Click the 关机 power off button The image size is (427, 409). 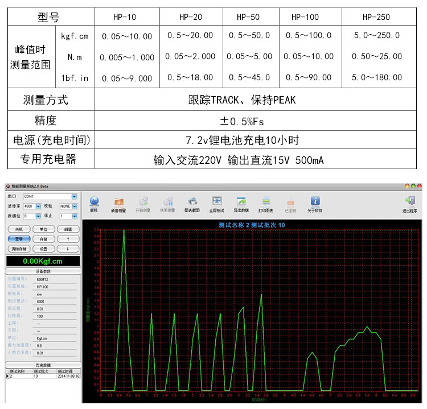(19, 229)
